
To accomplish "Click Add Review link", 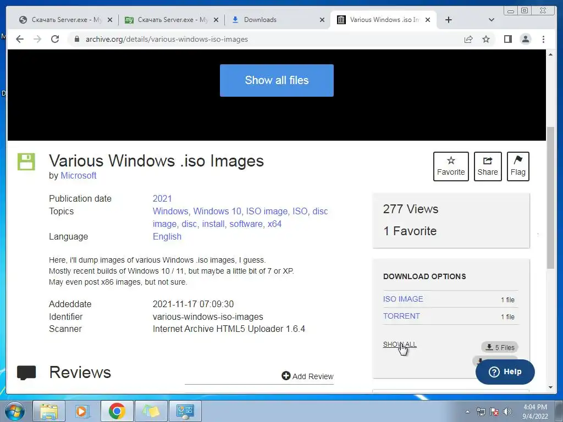I will point(307,376).
